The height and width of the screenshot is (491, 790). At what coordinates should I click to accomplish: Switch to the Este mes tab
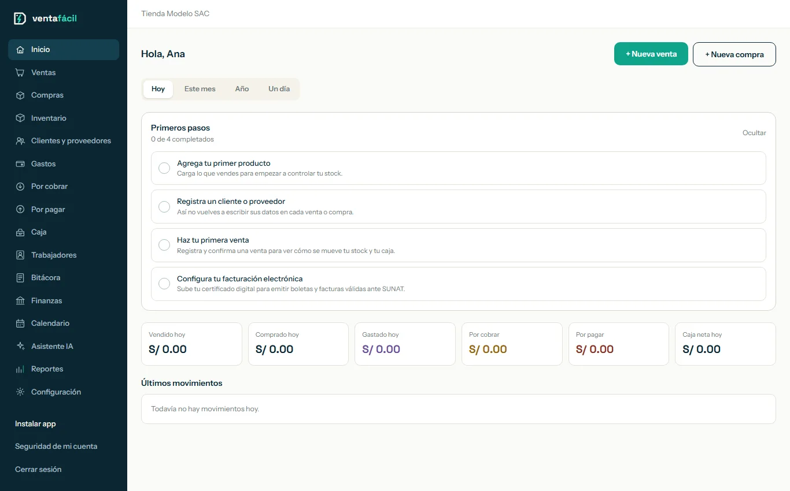[200, 89]
